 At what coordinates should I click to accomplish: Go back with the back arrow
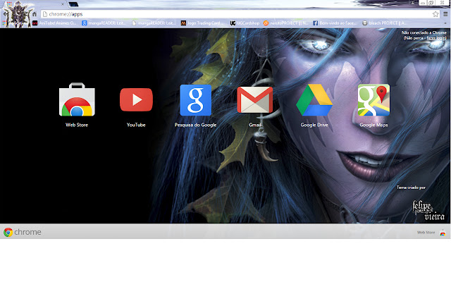pos(6,14)
